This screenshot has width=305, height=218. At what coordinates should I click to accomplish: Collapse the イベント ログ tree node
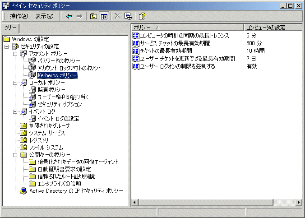click(15, 111)
